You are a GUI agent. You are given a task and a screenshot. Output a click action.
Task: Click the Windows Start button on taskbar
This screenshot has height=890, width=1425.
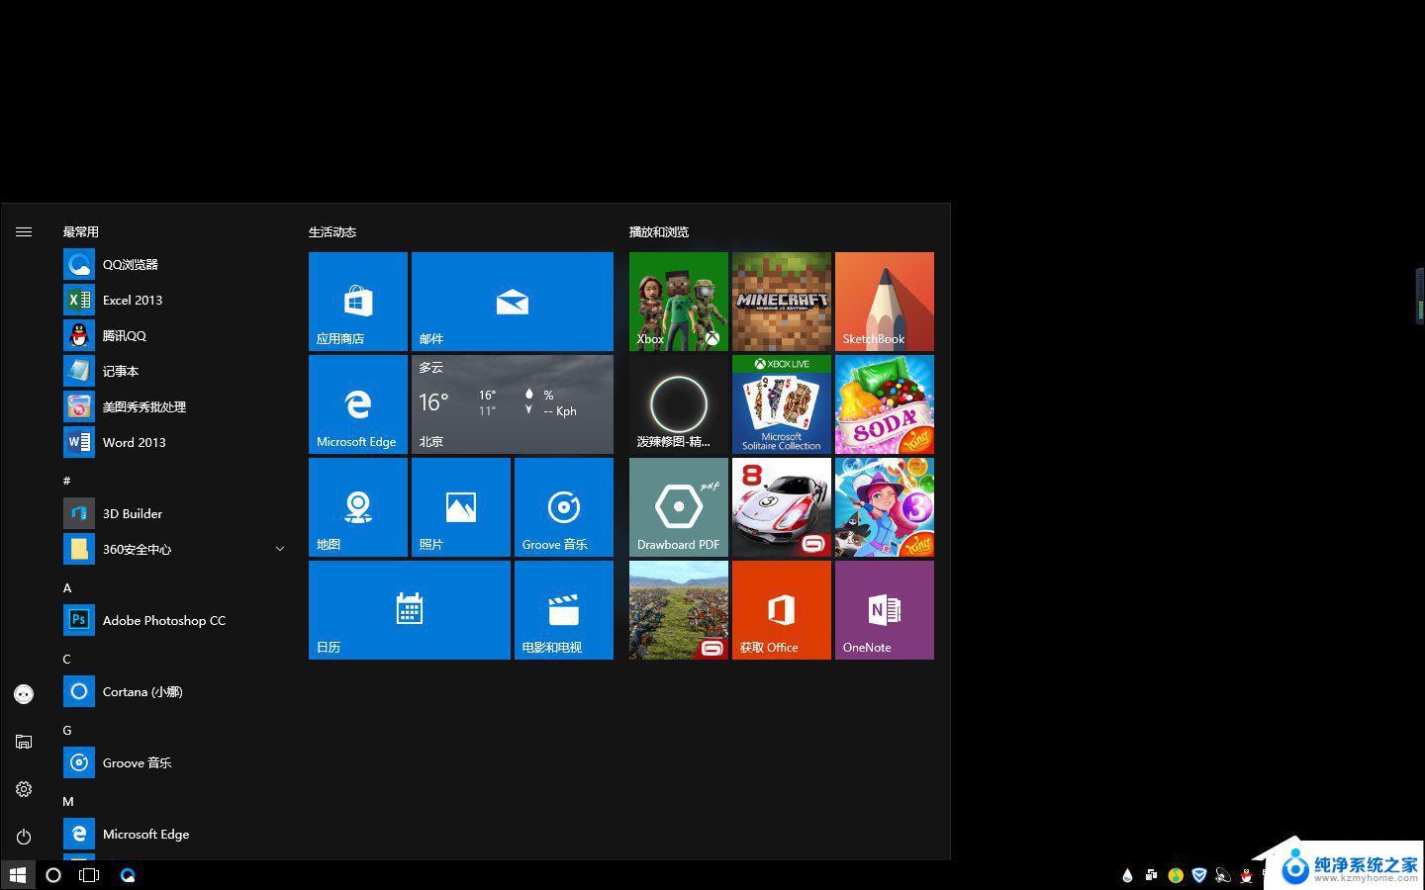[18, 875]
